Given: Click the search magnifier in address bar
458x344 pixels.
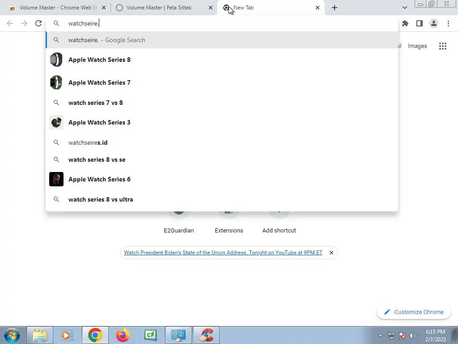Looking at the screenshot, I should (56, 23).
